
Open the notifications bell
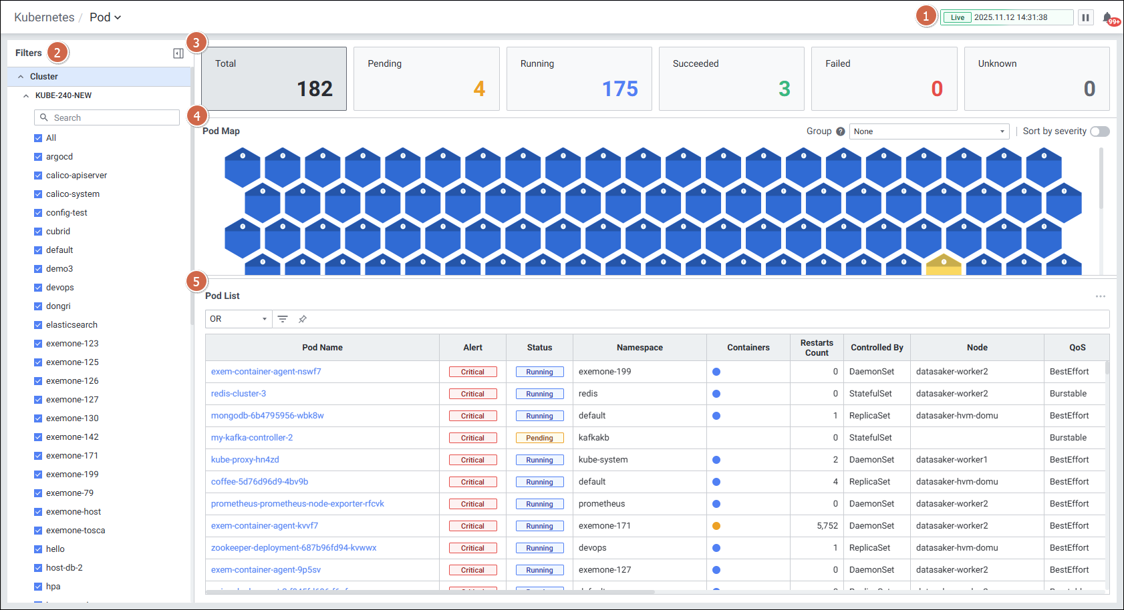(x=1107, y=18)
